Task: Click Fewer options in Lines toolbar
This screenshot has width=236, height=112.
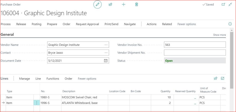Action: point(87,79)
